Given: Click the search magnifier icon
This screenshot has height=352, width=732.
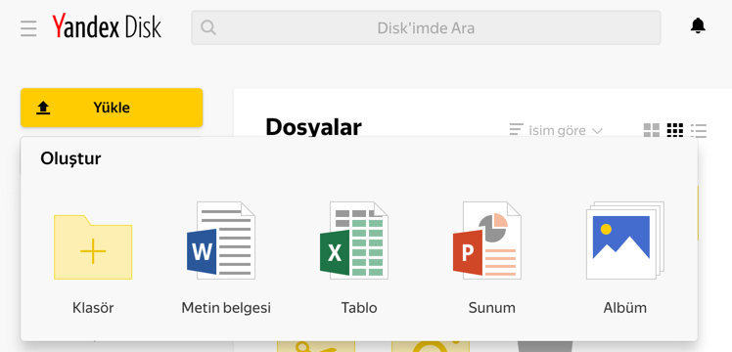Looking at the screenshot, I should pos(208,27).
